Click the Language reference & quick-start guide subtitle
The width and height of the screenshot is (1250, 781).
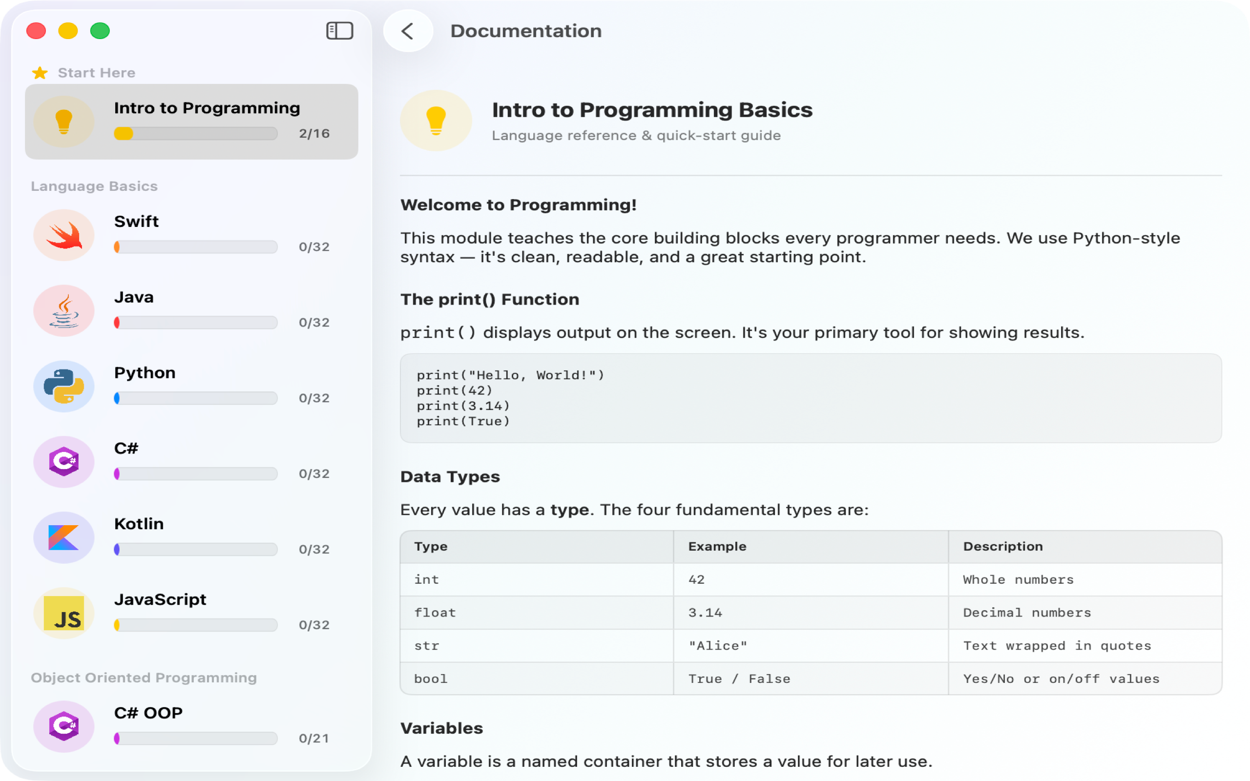pos(636,136)
